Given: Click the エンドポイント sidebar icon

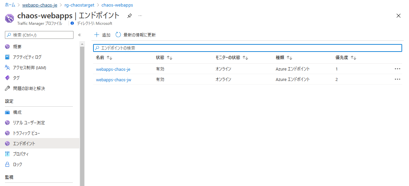Looking at the screenshot, I should tap(8, 144).
